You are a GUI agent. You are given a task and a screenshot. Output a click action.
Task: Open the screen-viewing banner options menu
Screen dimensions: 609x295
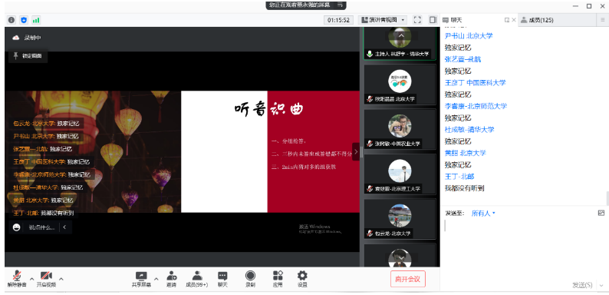pyautogui.click(x=341, y=5)
